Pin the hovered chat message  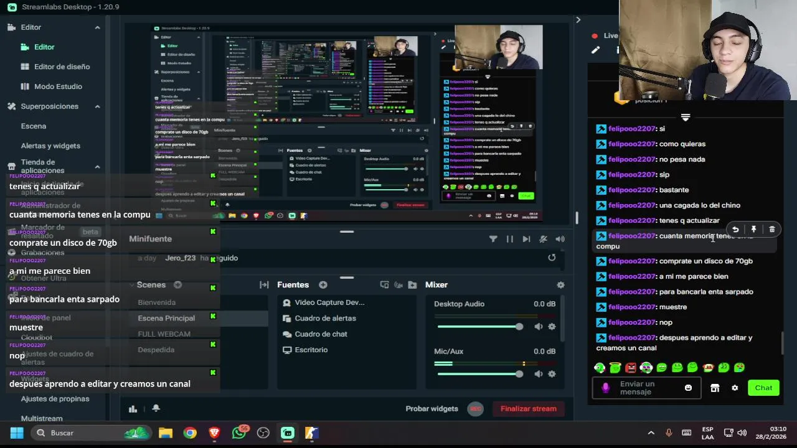click(753, 230)
